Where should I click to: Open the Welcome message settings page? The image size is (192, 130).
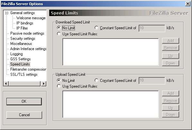click(31, 18)
